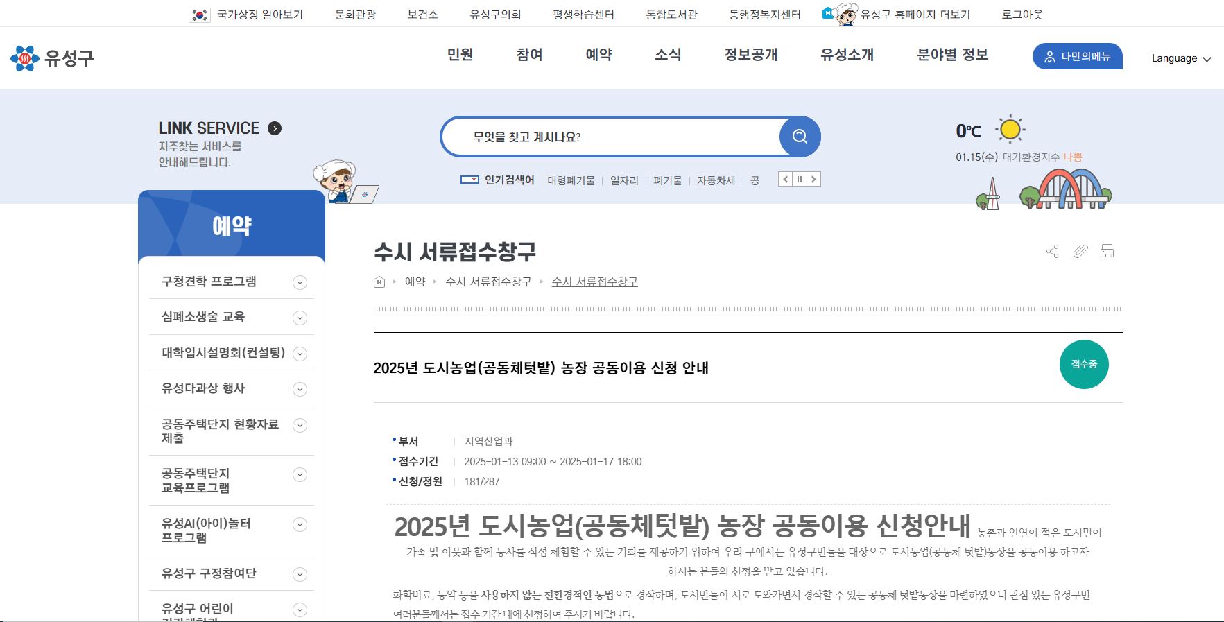The image size is (1224, 622).
Task: Pause the popular keyword rotation
Action: pos(800,180)
